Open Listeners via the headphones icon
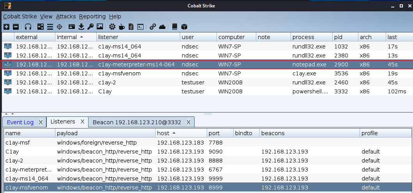The image size is (413, 193). click(28, 27)
